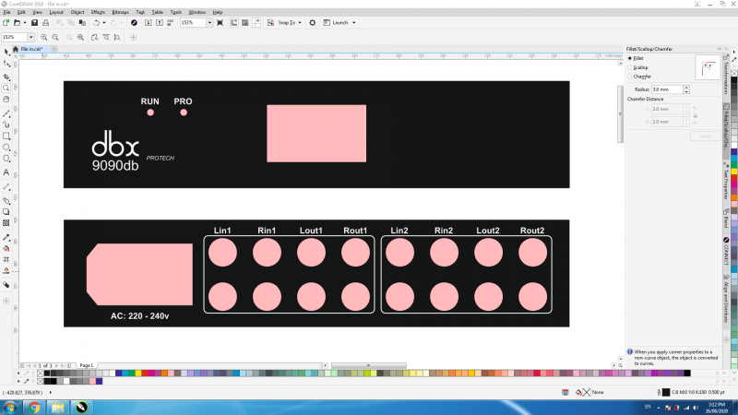Open the Layout menu
Image resolution: width=738 pixels, height=415 pixels.
[x=56, y=12]
